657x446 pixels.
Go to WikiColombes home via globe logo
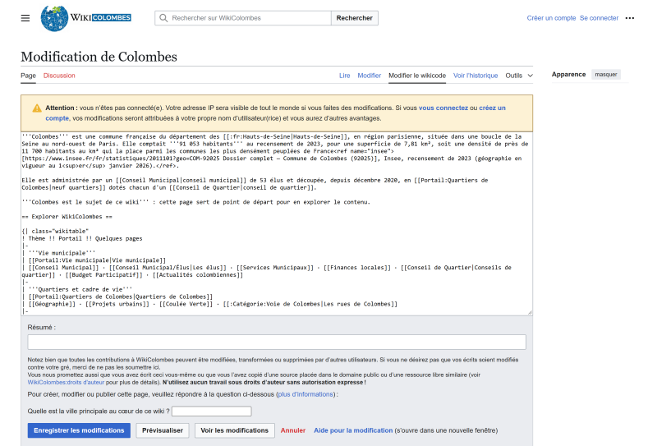[x=54, y=18]
